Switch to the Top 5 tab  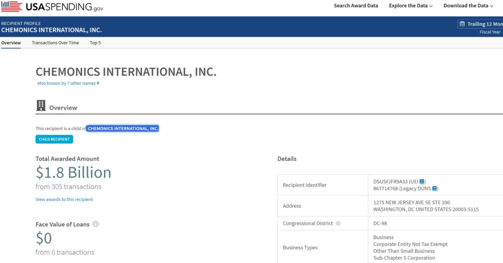[x=95, y=43]
